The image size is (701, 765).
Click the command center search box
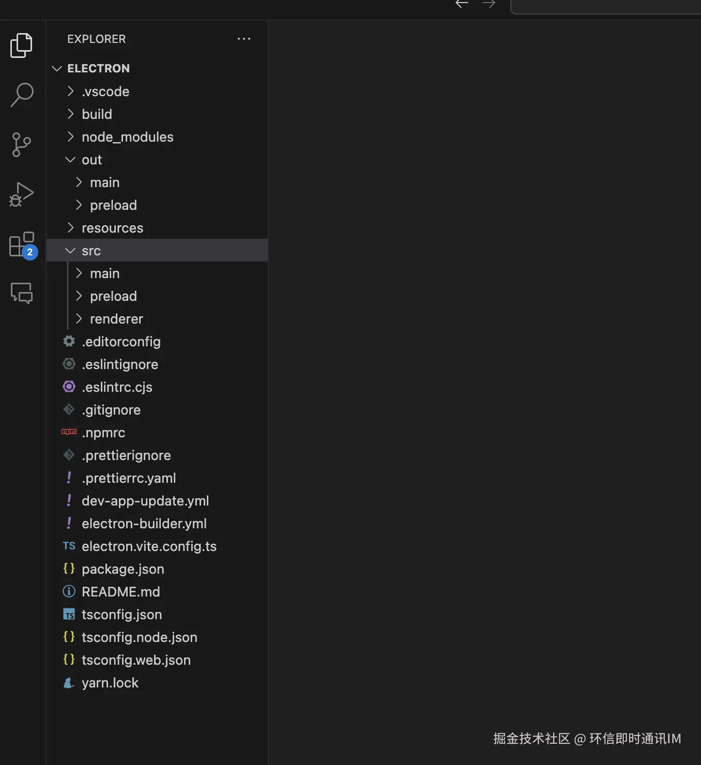(605, 5)
